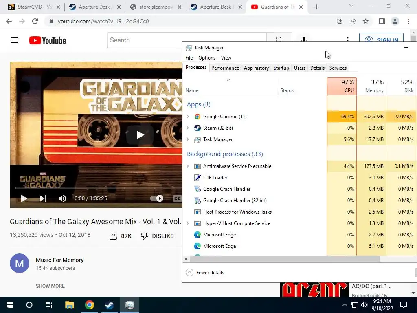Screen dimensions: 417x313
Task: Switch to the Startup tab
Action: coord(281,68)
